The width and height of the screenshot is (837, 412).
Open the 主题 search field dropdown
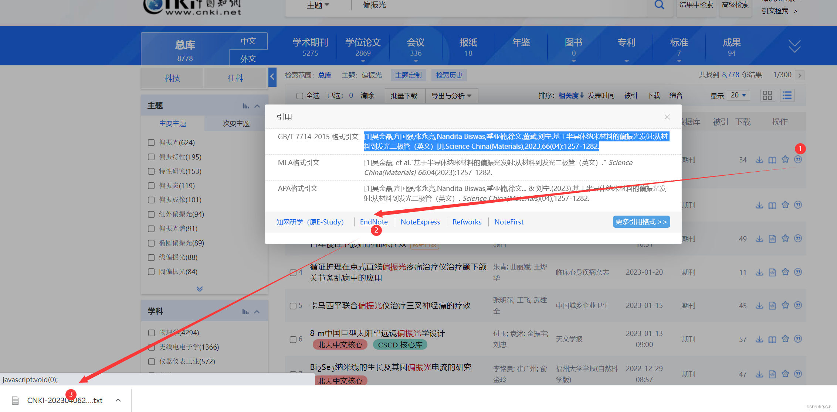[318, 5]
